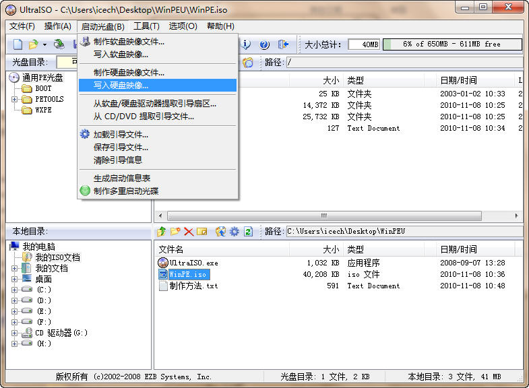Click the image info 'i' toolbar icon
This screenshot has height=388, width=529.
coord(247,44)
